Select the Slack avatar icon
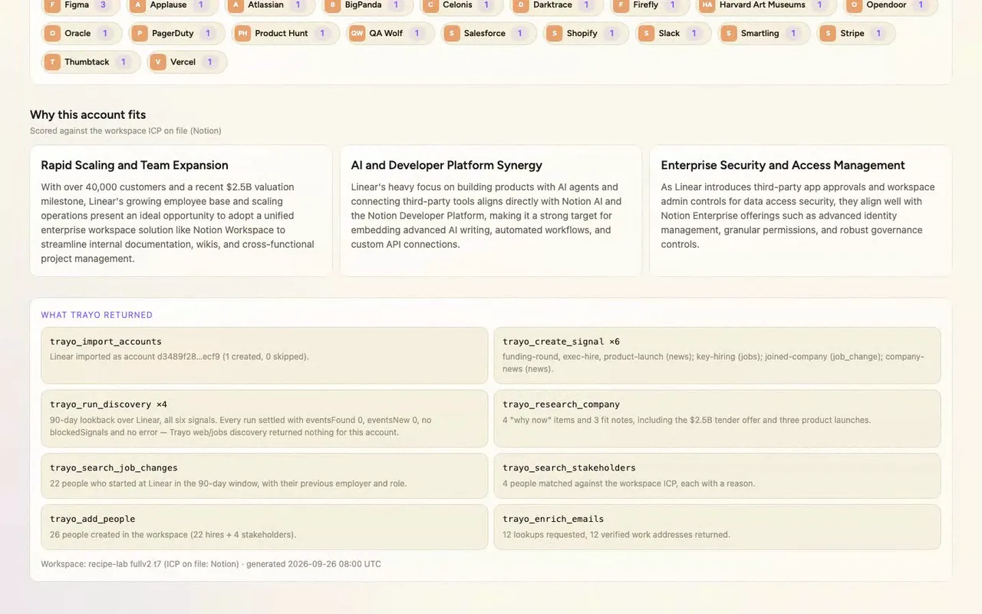Screen dimensions: 982x614 click(647, 34)
